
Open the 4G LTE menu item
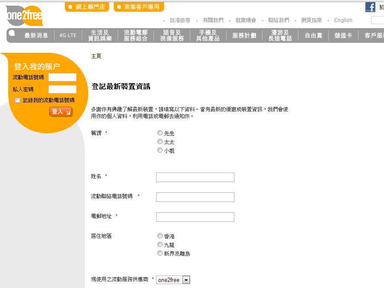tap(68, 35)
